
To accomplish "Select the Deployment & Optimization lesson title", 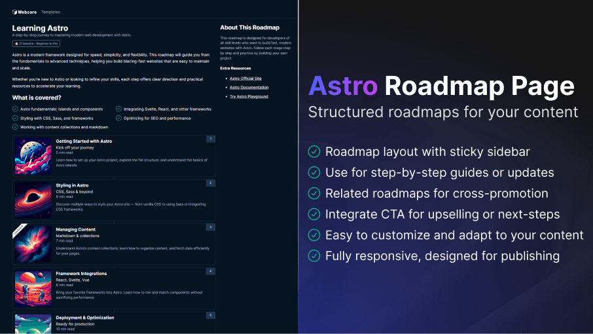I will (84, 318).
